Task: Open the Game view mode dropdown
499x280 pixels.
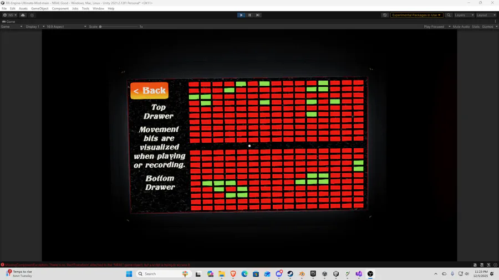Action: click(12, 27)
